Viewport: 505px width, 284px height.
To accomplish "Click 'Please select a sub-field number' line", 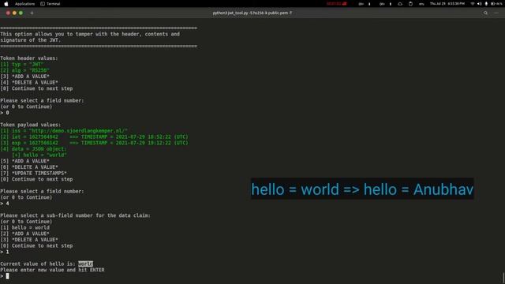I will click(x=76, y=215).
